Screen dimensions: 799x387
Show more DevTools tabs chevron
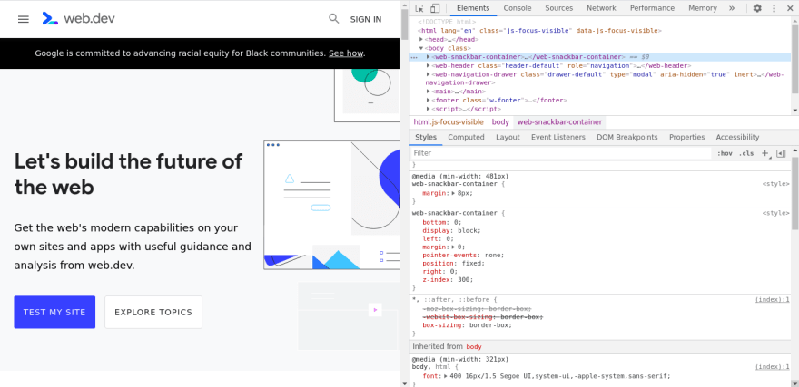tap(732, 8)
